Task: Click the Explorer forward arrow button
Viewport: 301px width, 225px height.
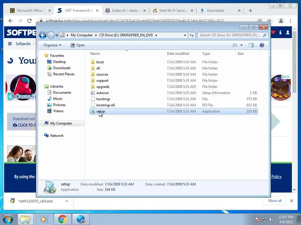Action: [x=51, y=35]
